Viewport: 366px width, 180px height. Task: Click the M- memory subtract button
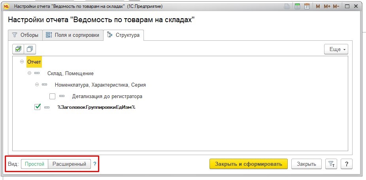click(x=336, y=7)
